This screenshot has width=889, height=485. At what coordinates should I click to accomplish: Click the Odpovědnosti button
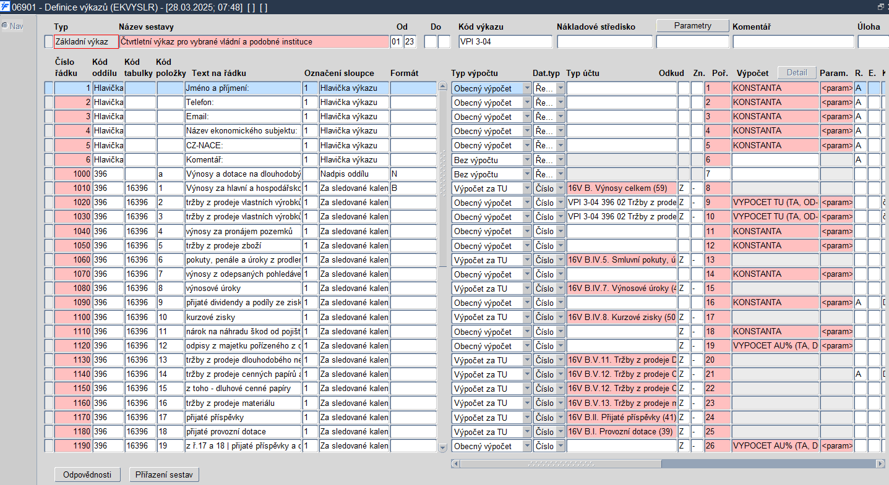(x=87, y=474)
